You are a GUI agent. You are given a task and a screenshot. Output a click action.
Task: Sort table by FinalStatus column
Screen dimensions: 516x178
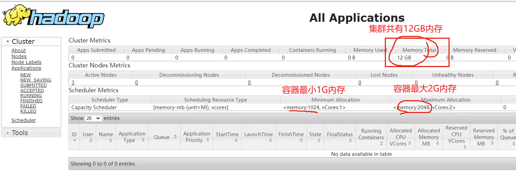[340, 137]
